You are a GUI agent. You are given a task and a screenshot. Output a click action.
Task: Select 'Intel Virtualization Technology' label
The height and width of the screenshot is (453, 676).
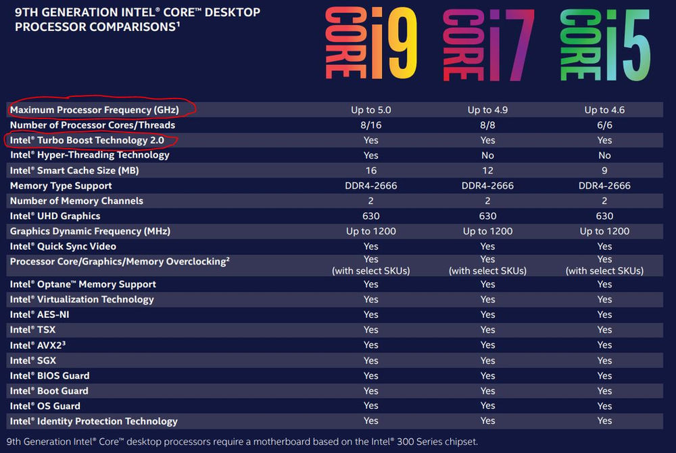click(x=82, y=300)
